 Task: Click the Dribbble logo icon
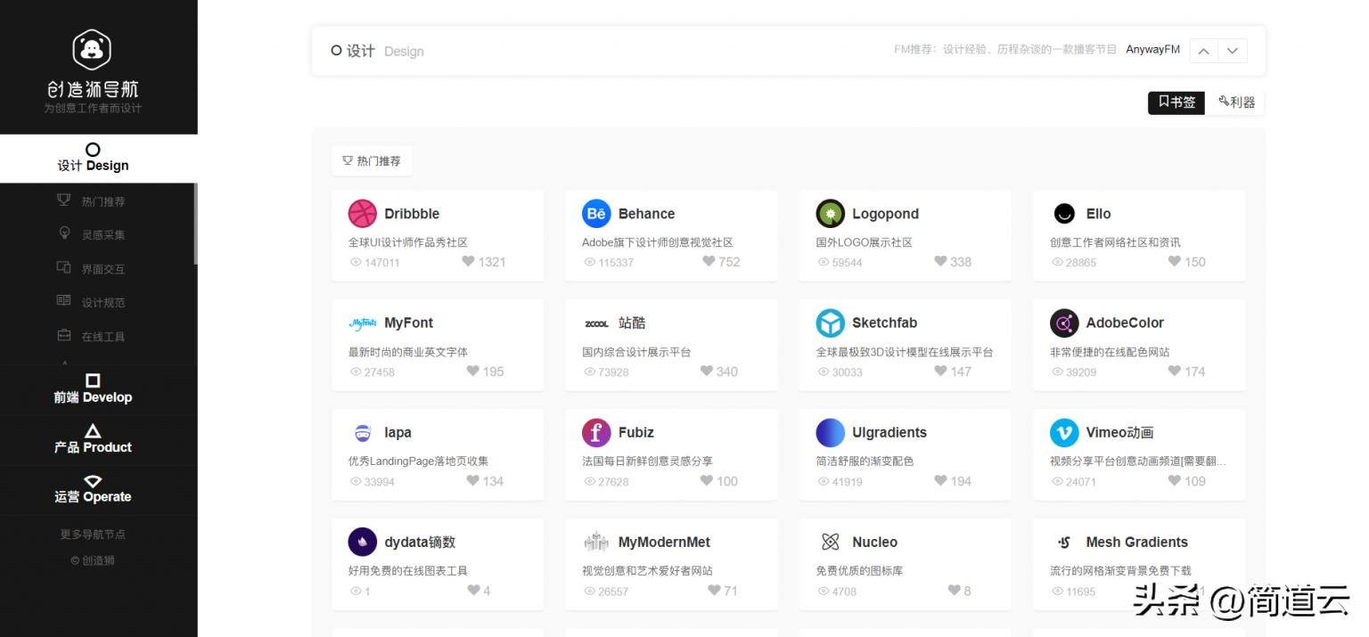(363, 214)
